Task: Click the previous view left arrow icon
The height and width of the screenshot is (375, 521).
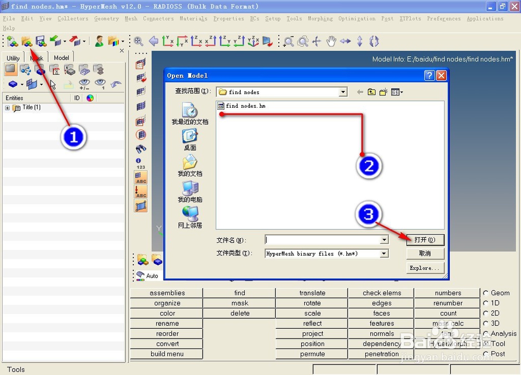Action: click(x=154, y=42)
